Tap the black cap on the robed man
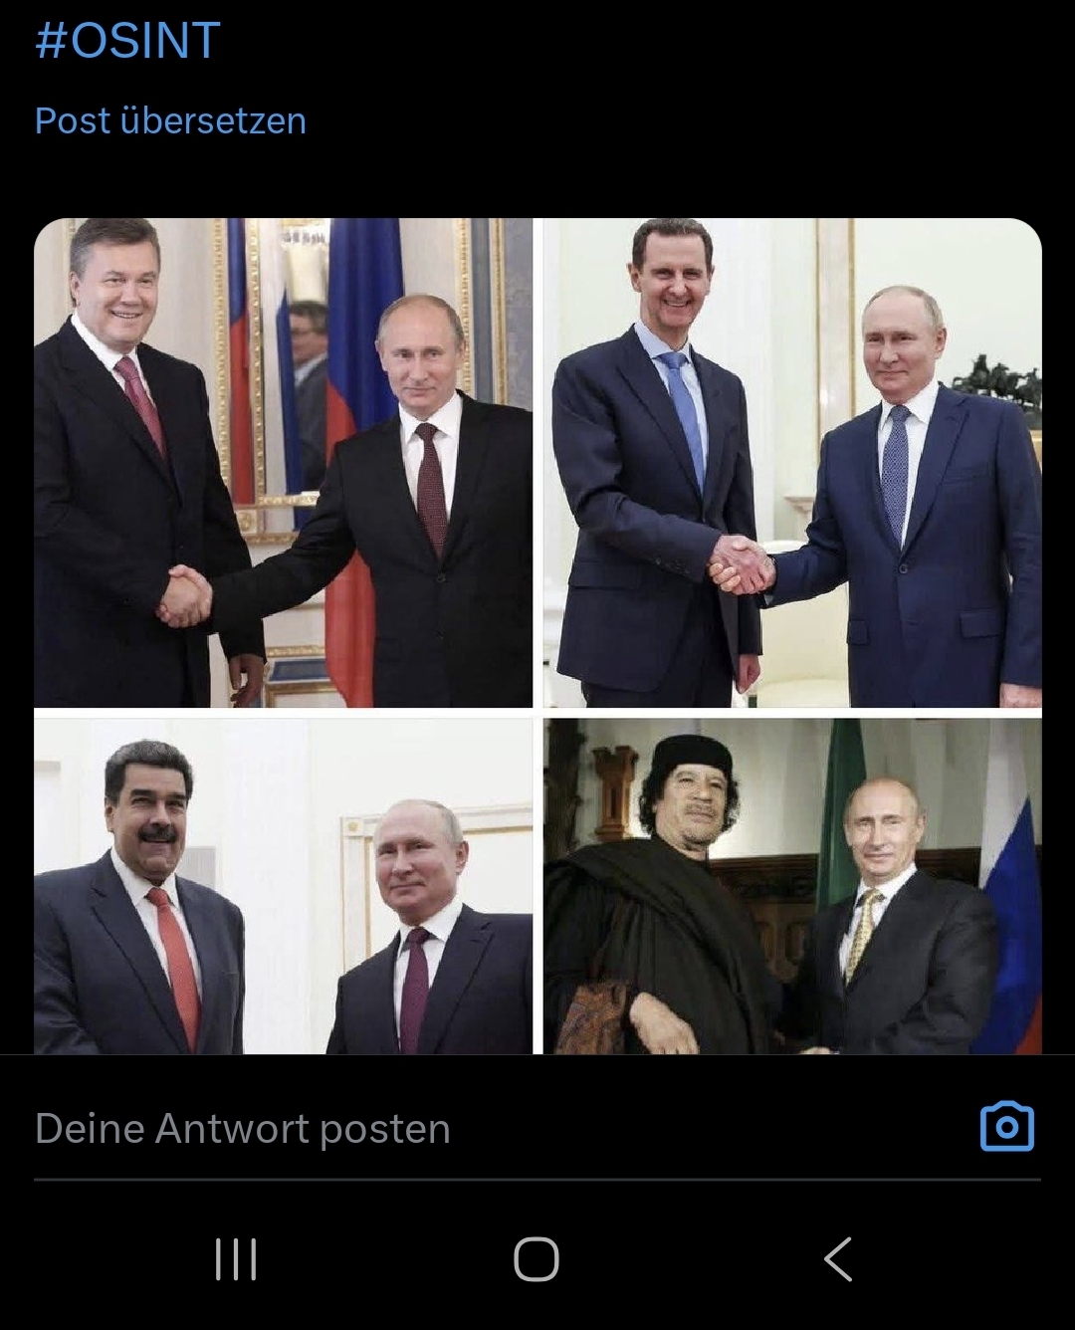This screenshot has width=1075, height=1330. (x=692, y=756)
